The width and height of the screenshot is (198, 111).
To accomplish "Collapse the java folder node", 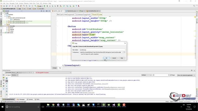I will click(x=5, y=16).
